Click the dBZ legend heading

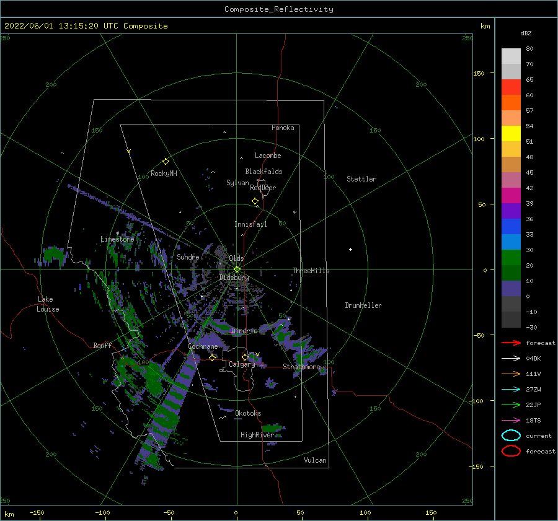pos(526,33)
